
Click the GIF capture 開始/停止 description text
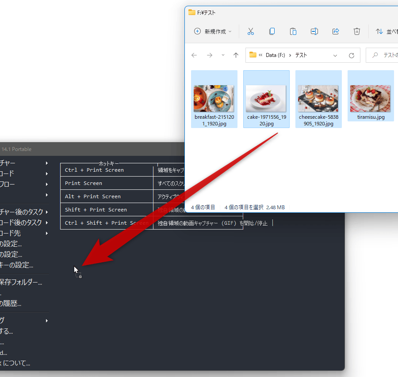(x=212, y=223)
